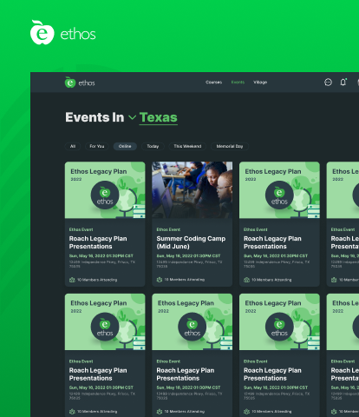Click the underlined Texas location link

point(159,117)
